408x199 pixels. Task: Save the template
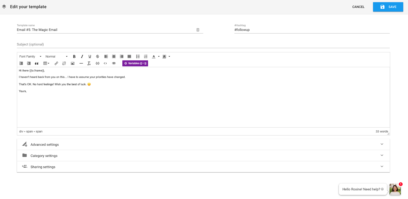388,7
